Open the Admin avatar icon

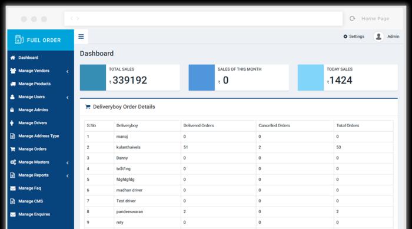point(378,36)
